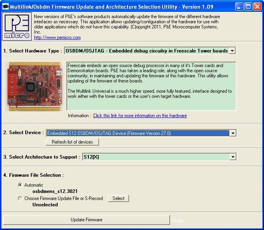Click the Ready status text
Screen dimensions: 264x230
pyautogui.click(x=178, y=221)
